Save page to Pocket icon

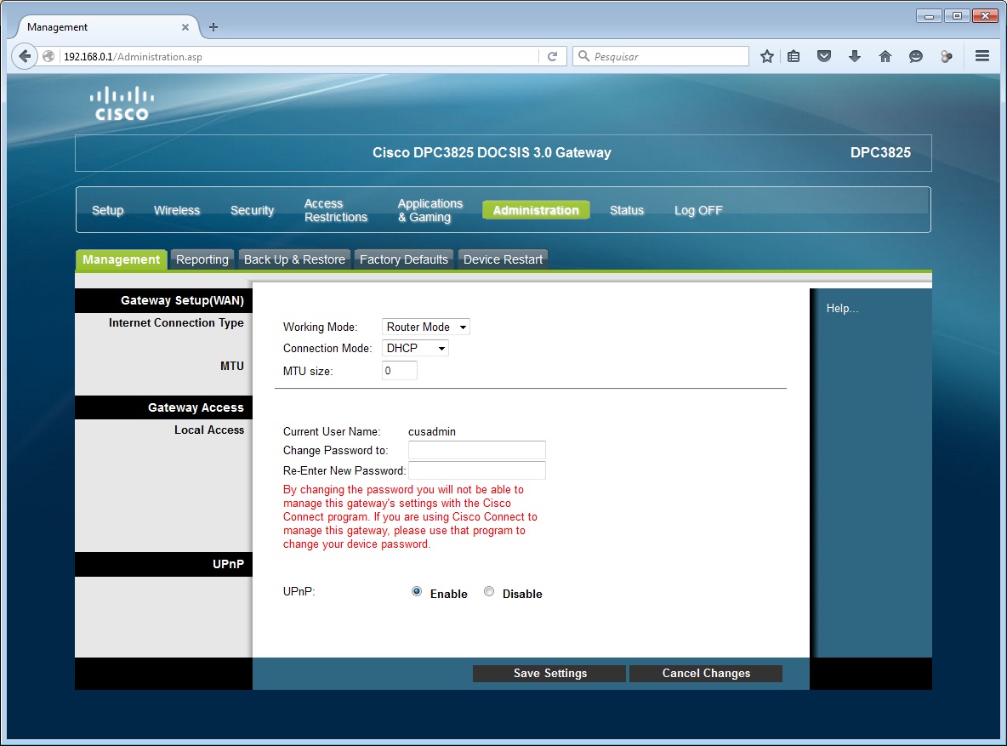pos(823,56)
